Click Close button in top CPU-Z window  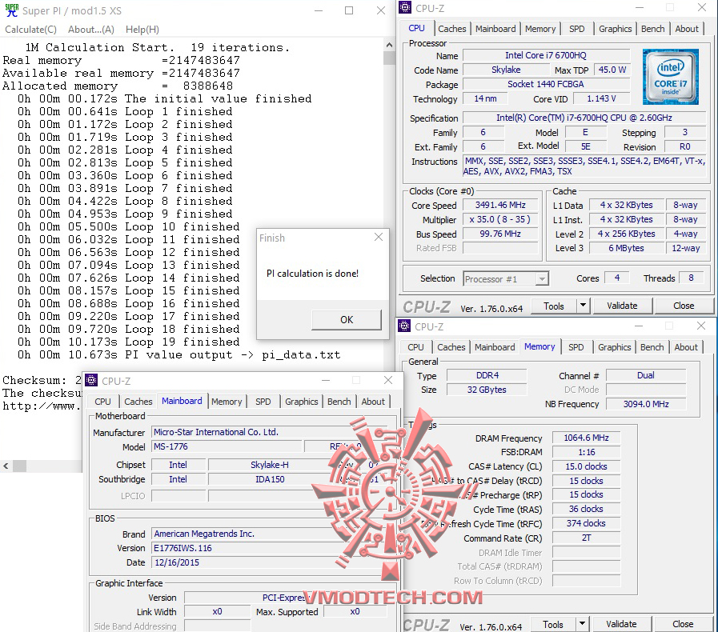tap(684, 306)
